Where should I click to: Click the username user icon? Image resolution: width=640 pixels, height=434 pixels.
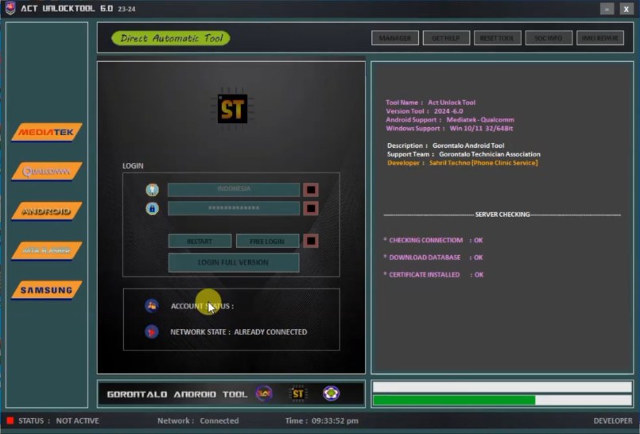coord(152,189)
